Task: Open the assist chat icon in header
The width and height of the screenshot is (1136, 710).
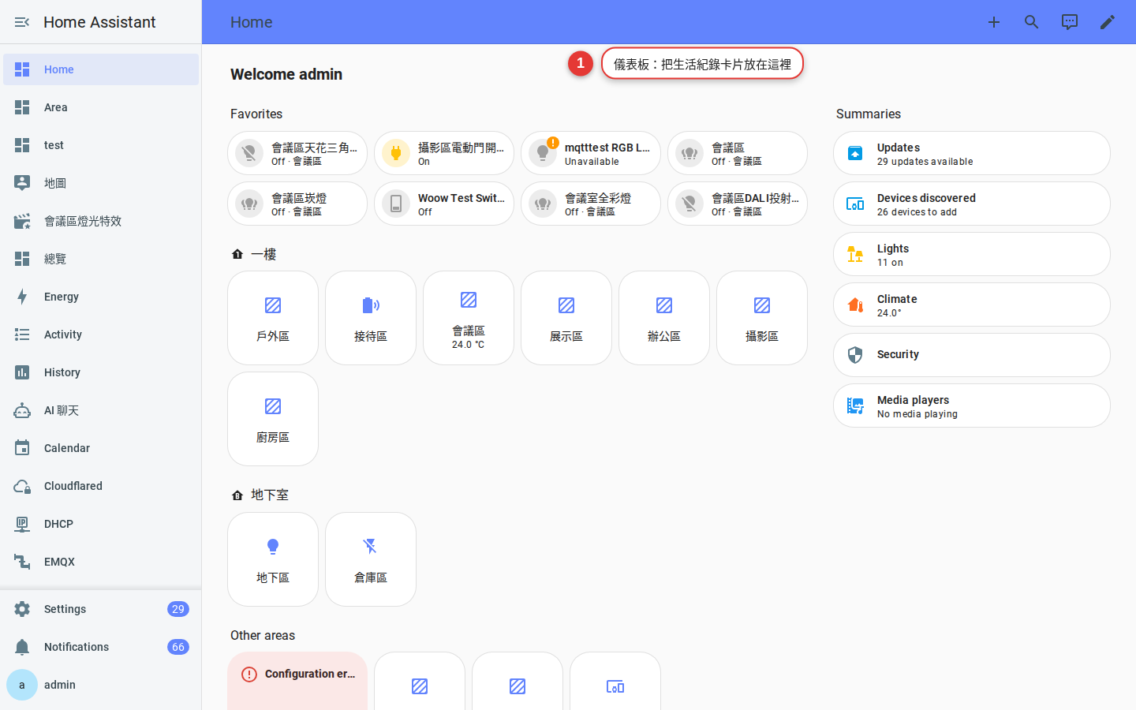Action: pyautogui.click(x=1070, y=22)
